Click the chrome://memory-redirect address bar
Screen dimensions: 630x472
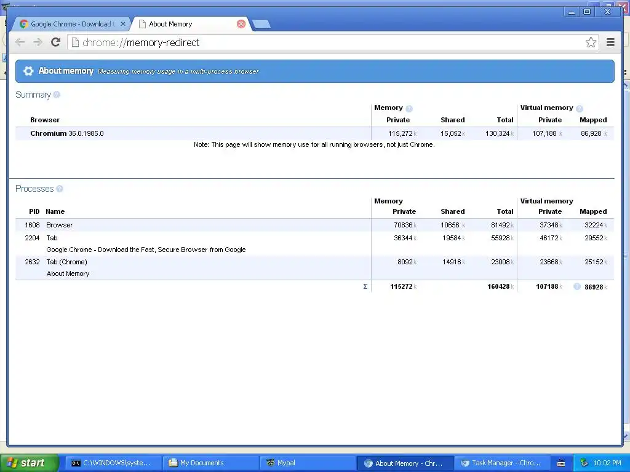pos(333,42)
